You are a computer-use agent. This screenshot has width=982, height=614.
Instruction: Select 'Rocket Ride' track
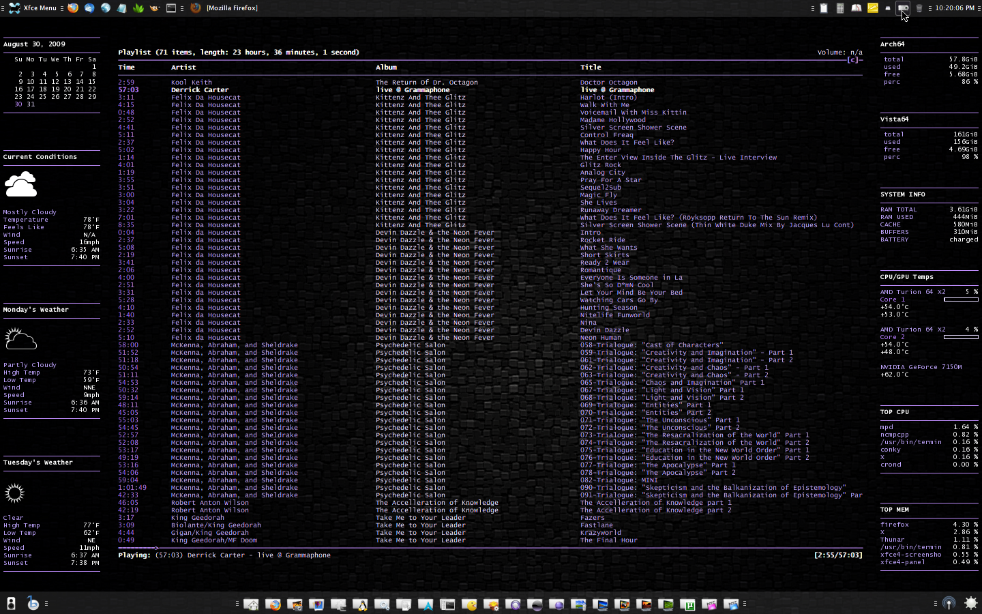tap(603, 240)
